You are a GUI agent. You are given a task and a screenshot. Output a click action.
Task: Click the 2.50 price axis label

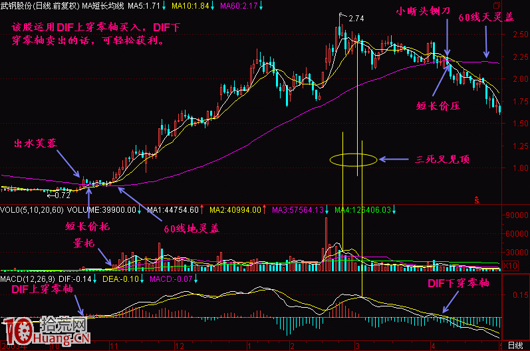pyautogui.click(x=520, y=34)
